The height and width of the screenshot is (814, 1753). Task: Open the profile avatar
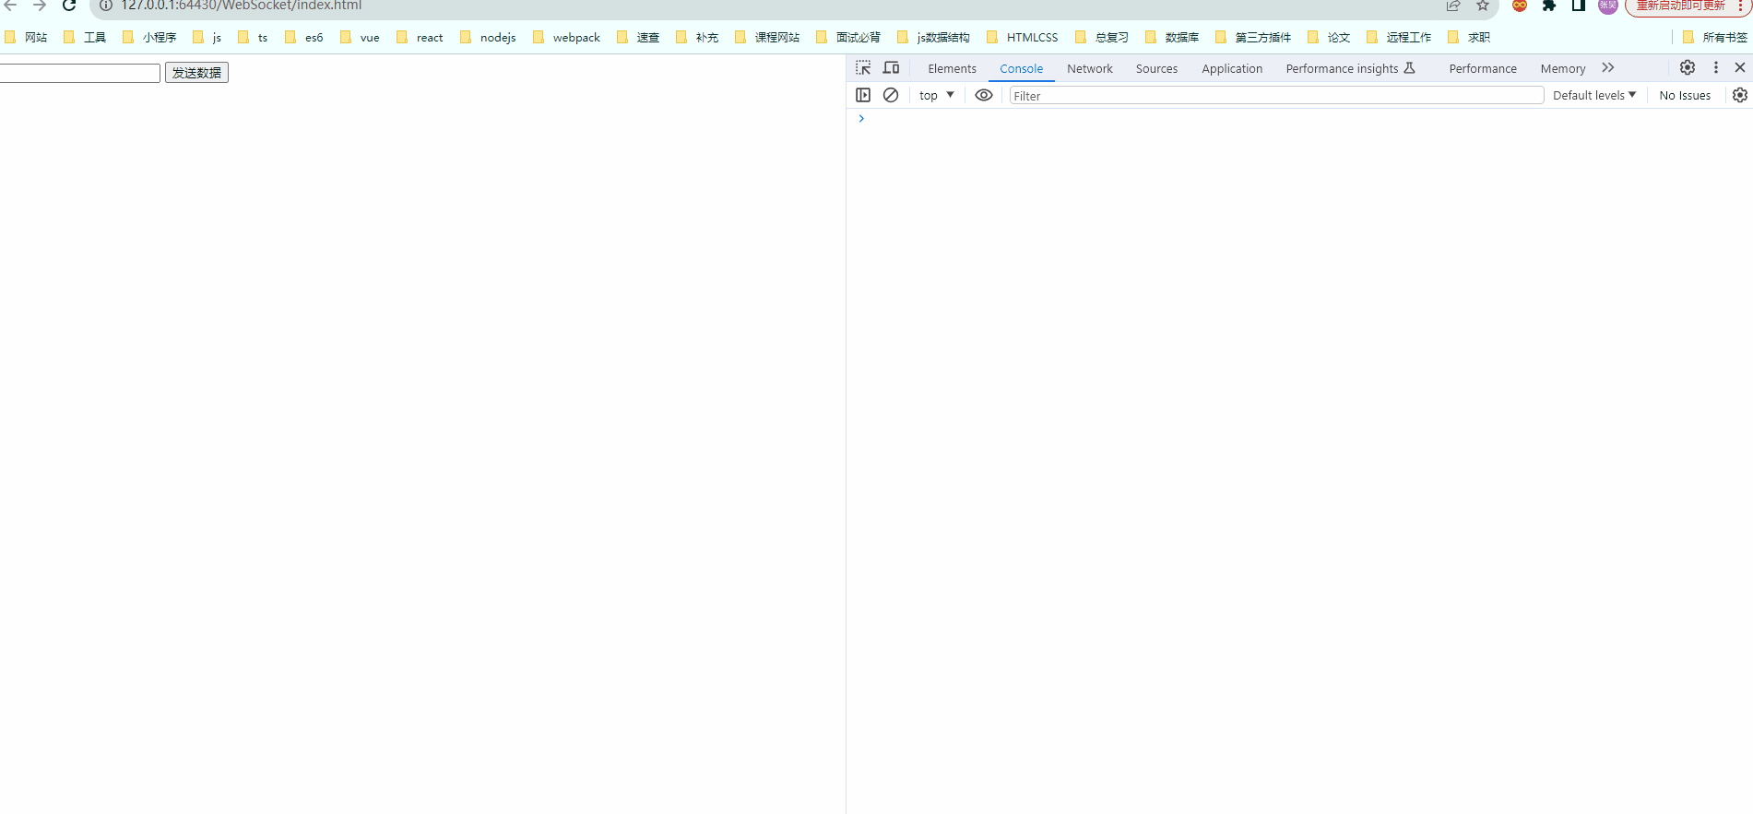(x=1608, y=6)
